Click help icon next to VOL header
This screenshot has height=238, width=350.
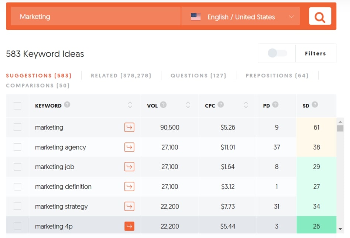click(163, 104)
